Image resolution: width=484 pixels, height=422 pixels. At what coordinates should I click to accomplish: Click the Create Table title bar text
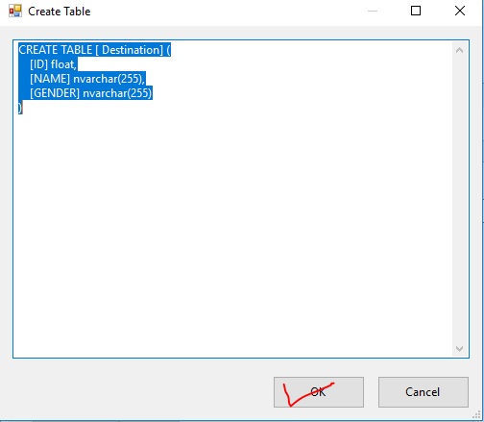click(x=60, y=12)
